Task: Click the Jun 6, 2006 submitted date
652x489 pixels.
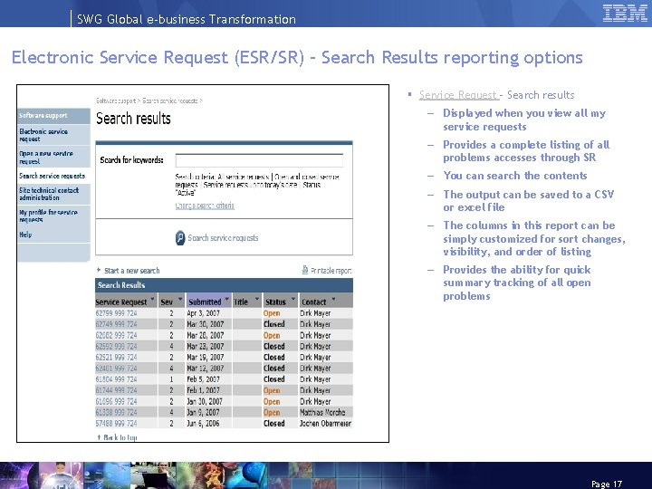Action: tap(203, 423)
